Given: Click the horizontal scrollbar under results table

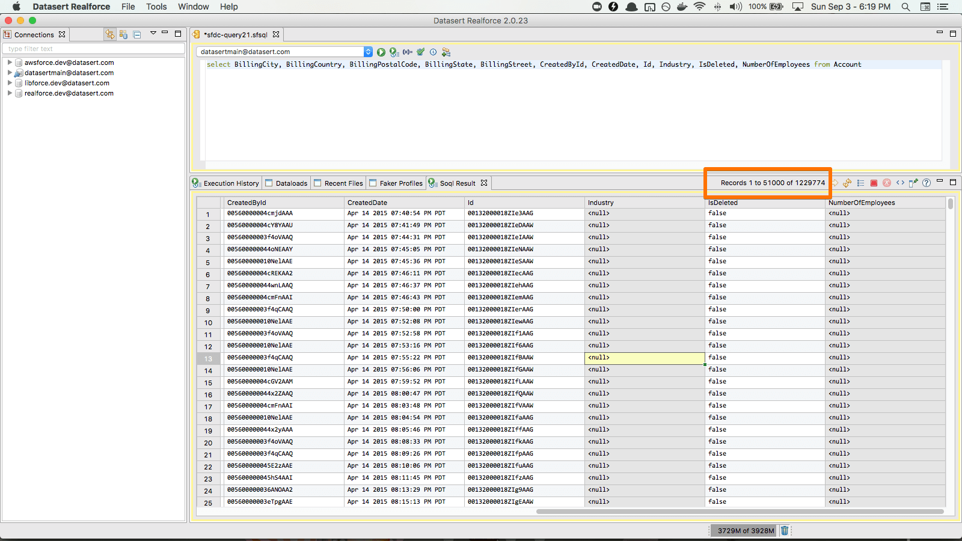Looking at the screenshot, I should 740,512.
